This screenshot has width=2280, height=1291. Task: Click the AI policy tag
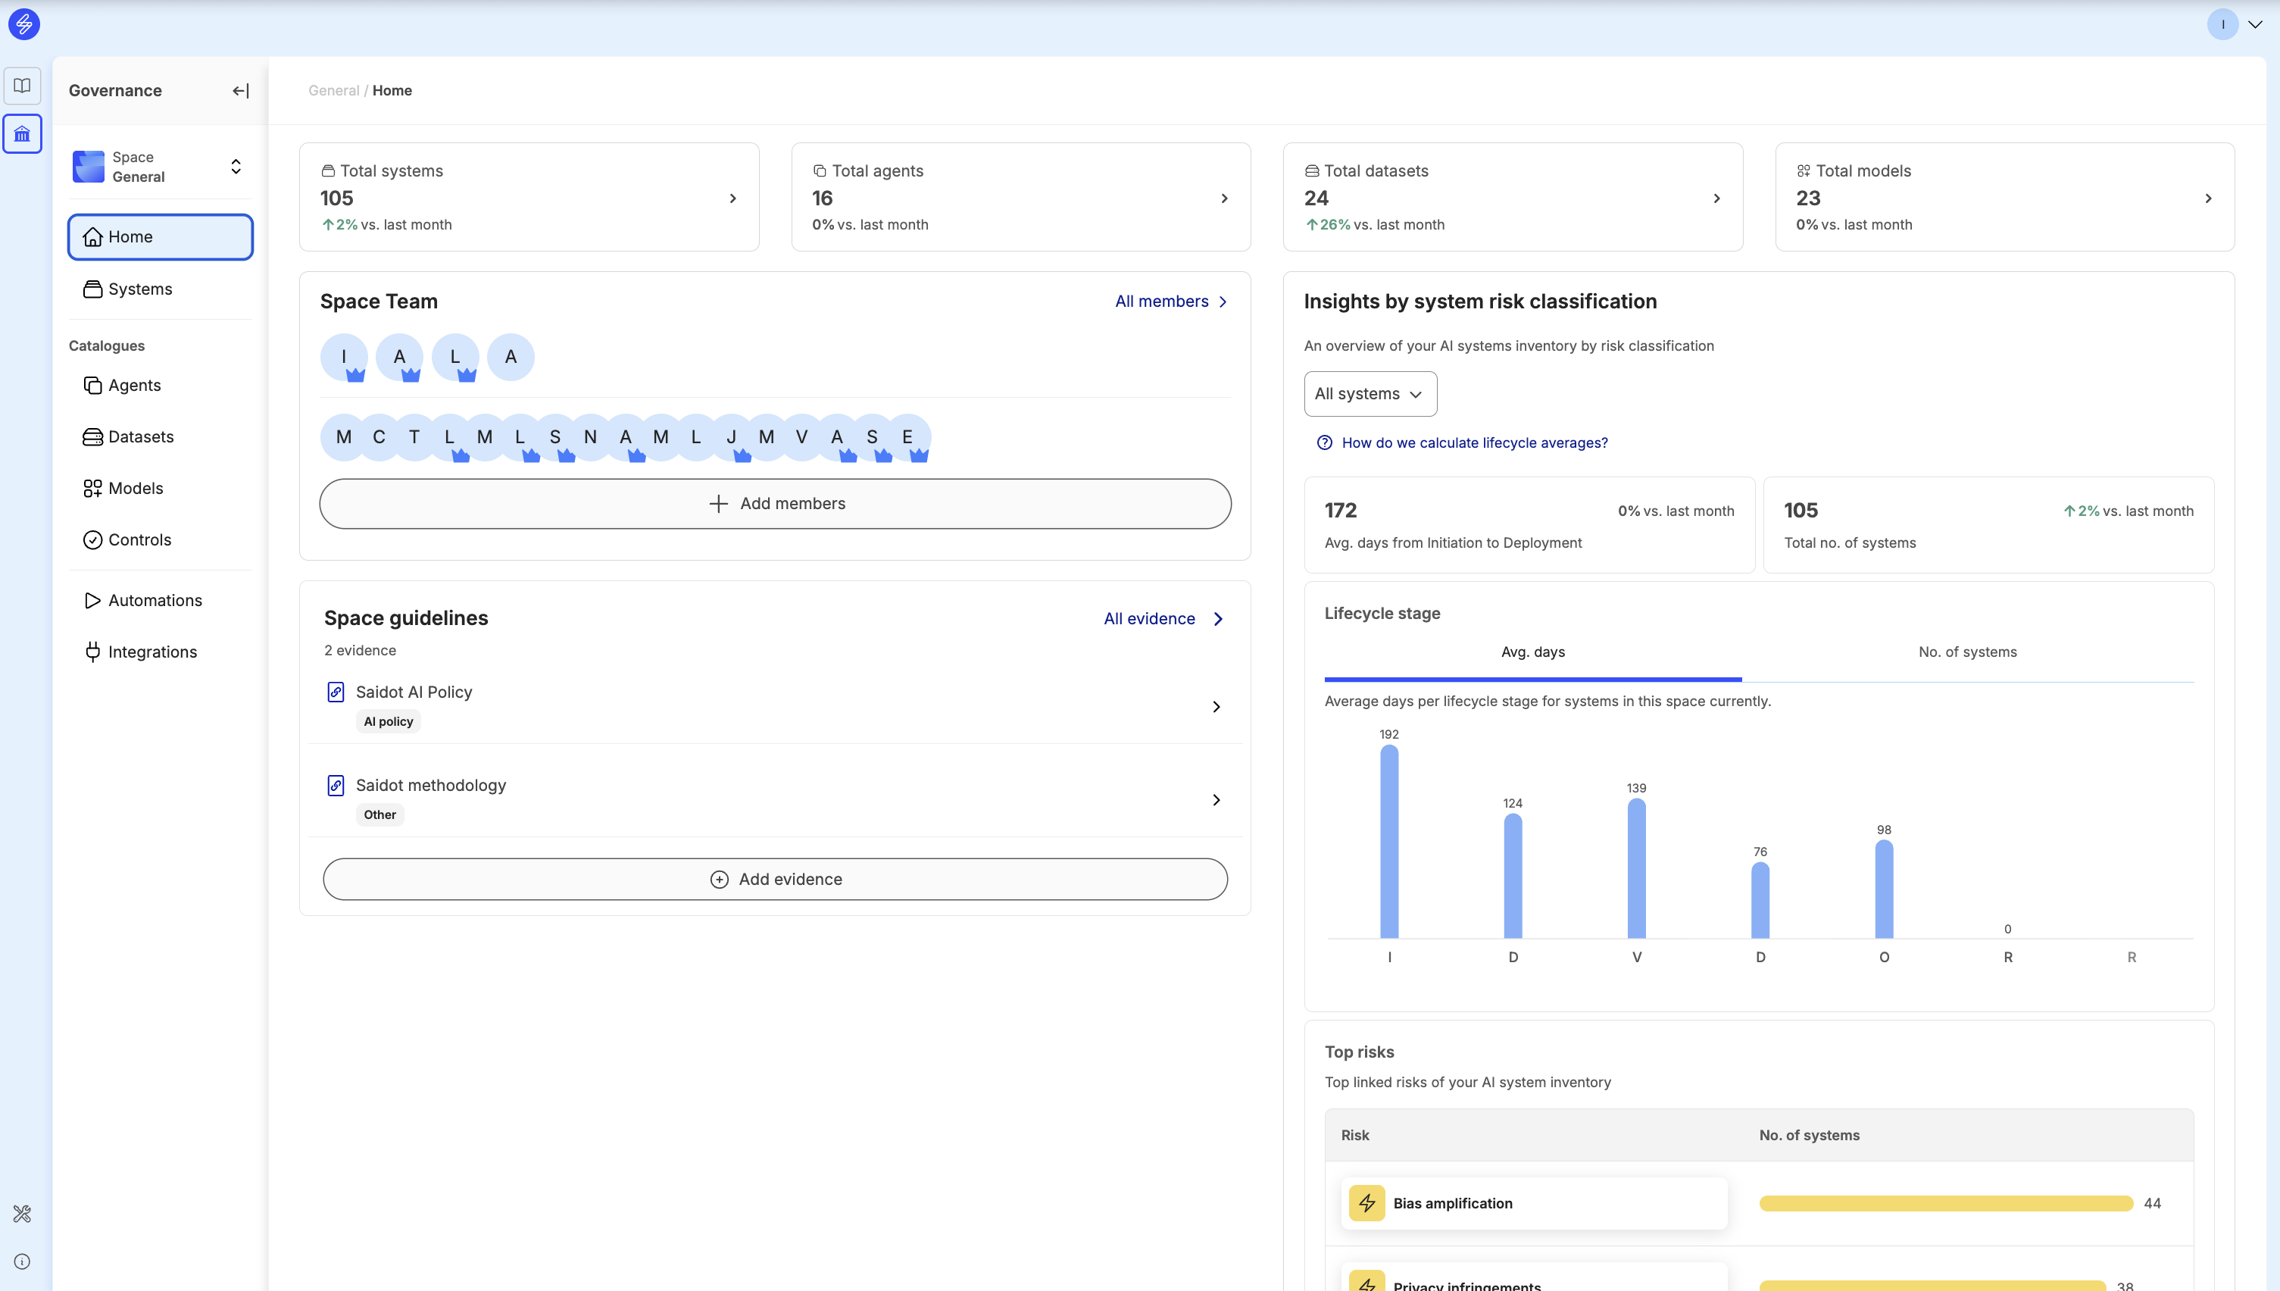pos(389,722)
